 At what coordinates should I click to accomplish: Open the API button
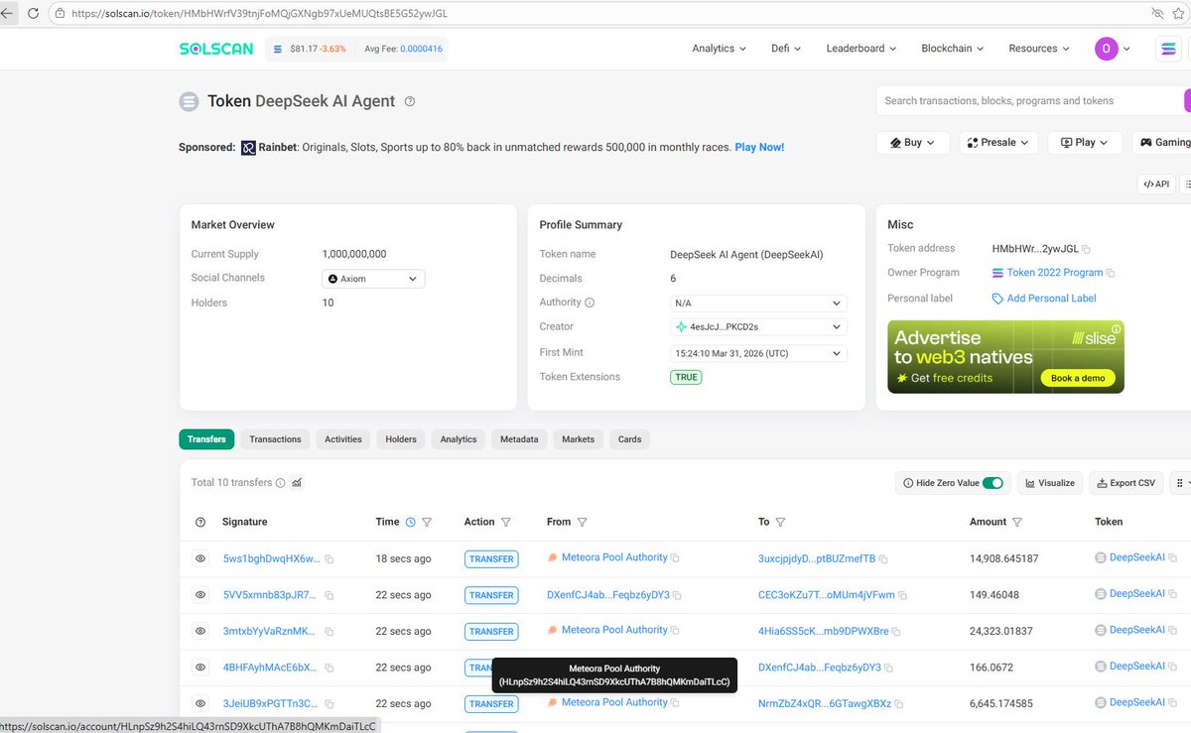(1156, 183)
